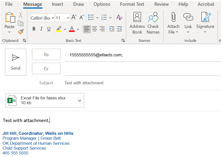Viewport: 223px width, 157px height.
Task: Click 'Program Manager | Green Belt' line
Action: (x=32, y=138)
